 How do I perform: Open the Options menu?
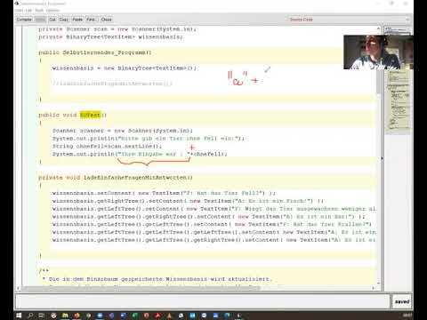point(52,11)
